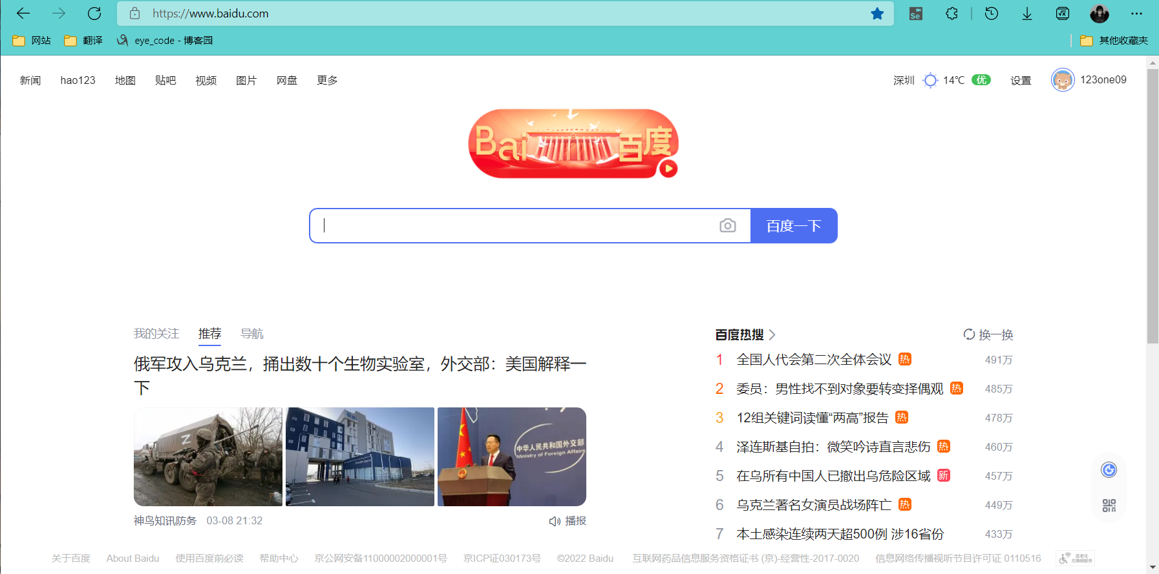1159x574 pixels.
Task: Open the military truck news thumbnail
Action: coord(208,456)
